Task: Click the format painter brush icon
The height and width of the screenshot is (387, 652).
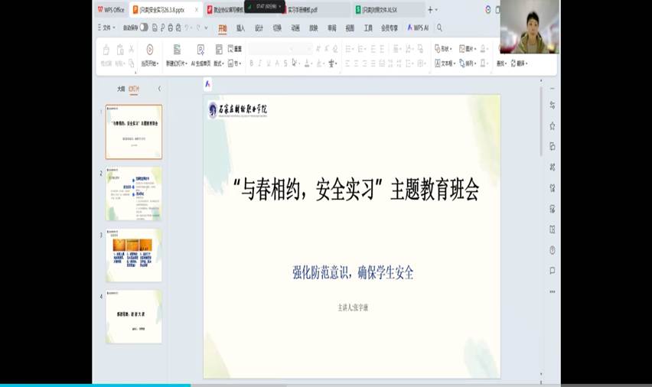Action: (106, 50)
